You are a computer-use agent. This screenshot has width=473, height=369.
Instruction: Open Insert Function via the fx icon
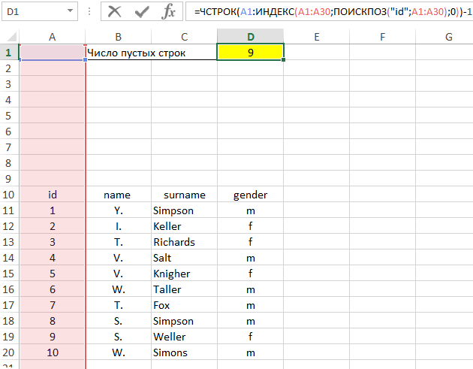(x=169, y=11)
